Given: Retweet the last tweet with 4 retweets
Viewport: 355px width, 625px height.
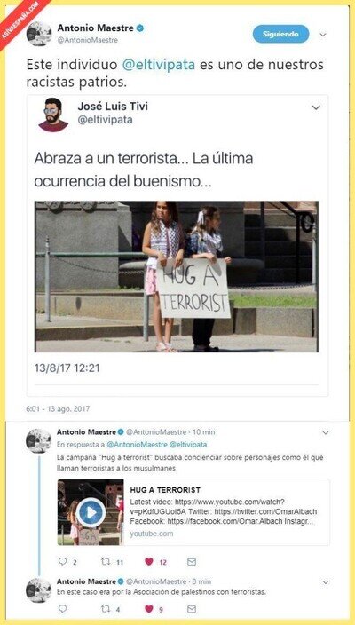Looking at the screenshot, I should point(106,609).
